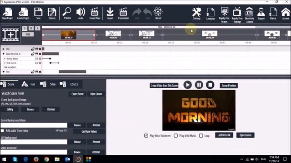This screenshot has height=163, width=291.
Task: Select the S timeline size button
Action: point(25,28)
